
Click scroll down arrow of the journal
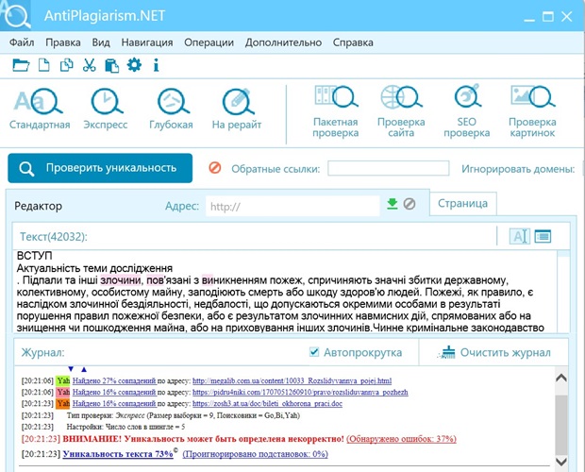(x=561, y=462)
